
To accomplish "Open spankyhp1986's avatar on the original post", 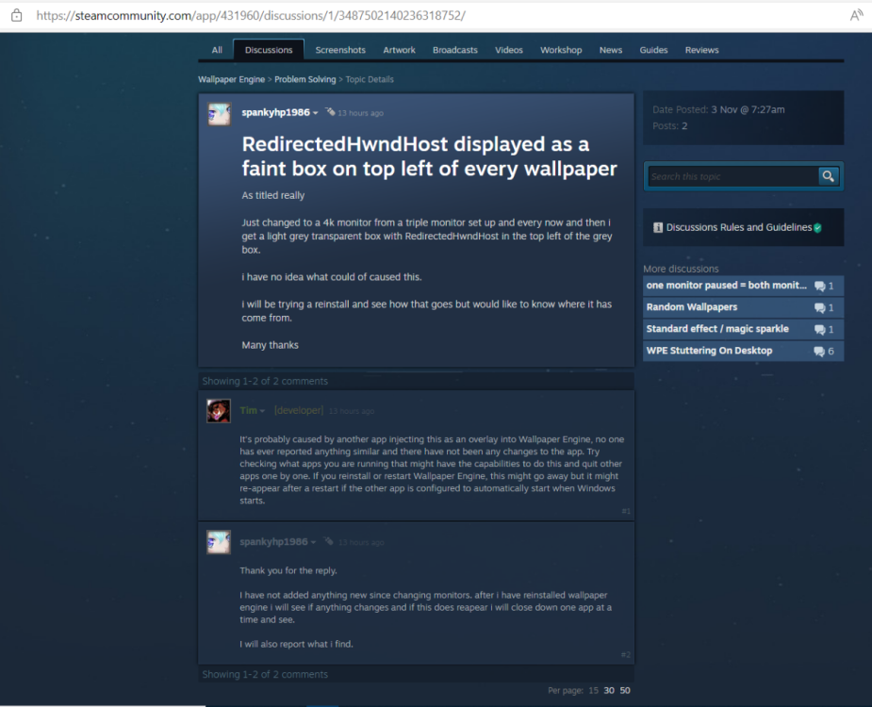I will 219,114.
